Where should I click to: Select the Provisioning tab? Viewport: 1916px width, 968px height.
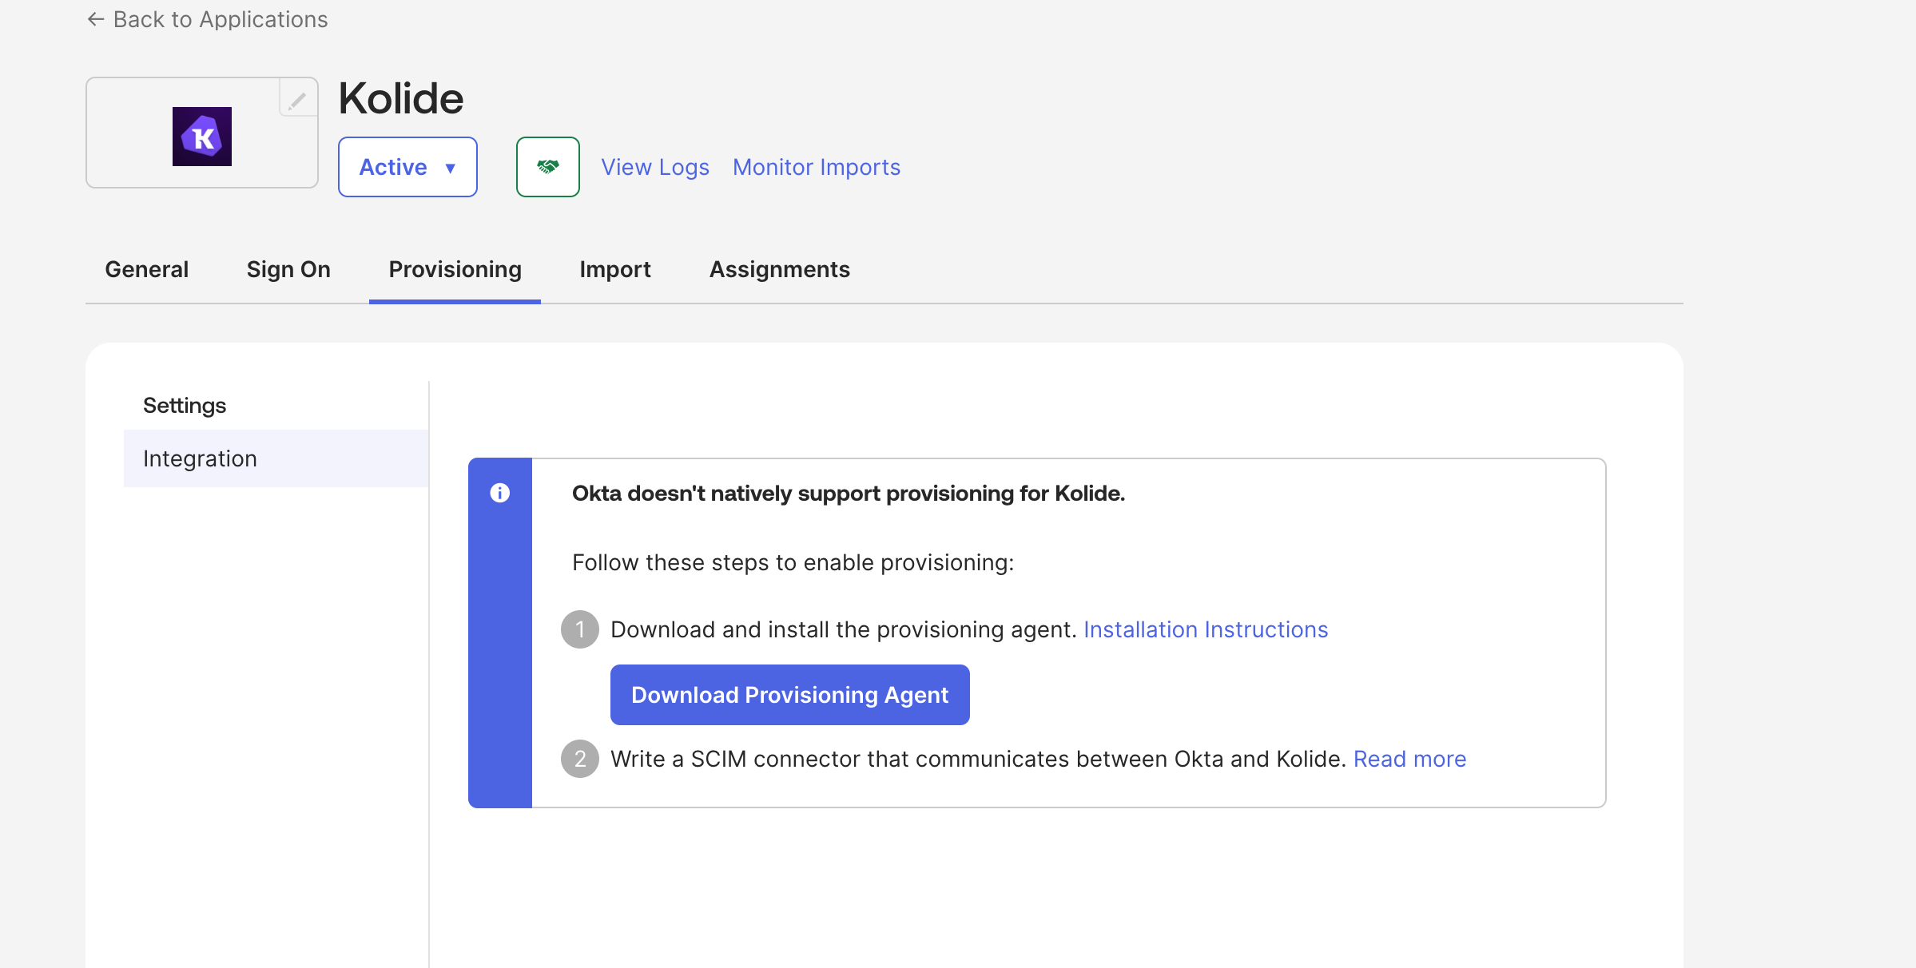click(x=455, y=269)
